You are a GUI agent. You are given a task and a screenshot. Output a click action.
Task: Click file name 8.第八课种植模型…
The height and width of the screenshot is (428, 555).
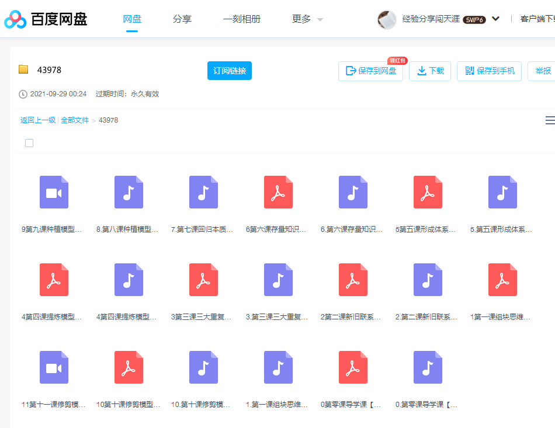click(x=127, y=229)
